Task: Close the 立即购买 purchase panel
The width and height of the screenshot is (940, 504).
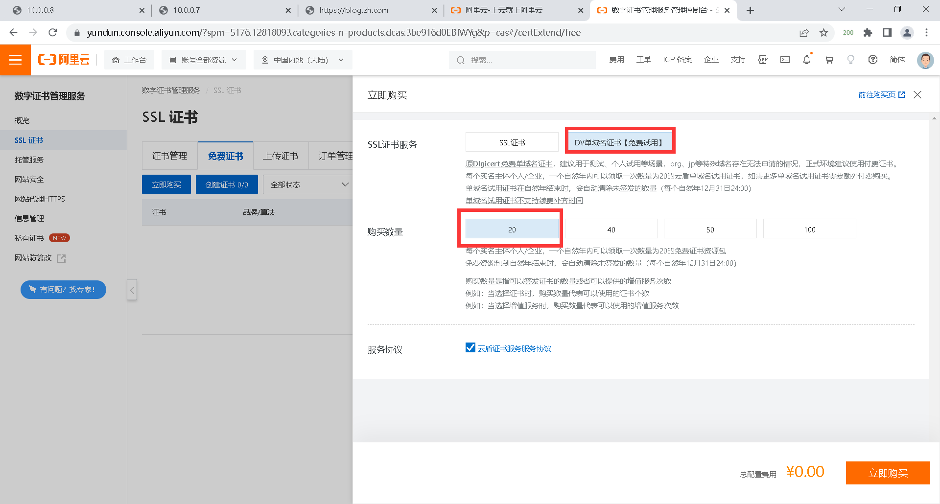Action: click(x=917, y=95)
